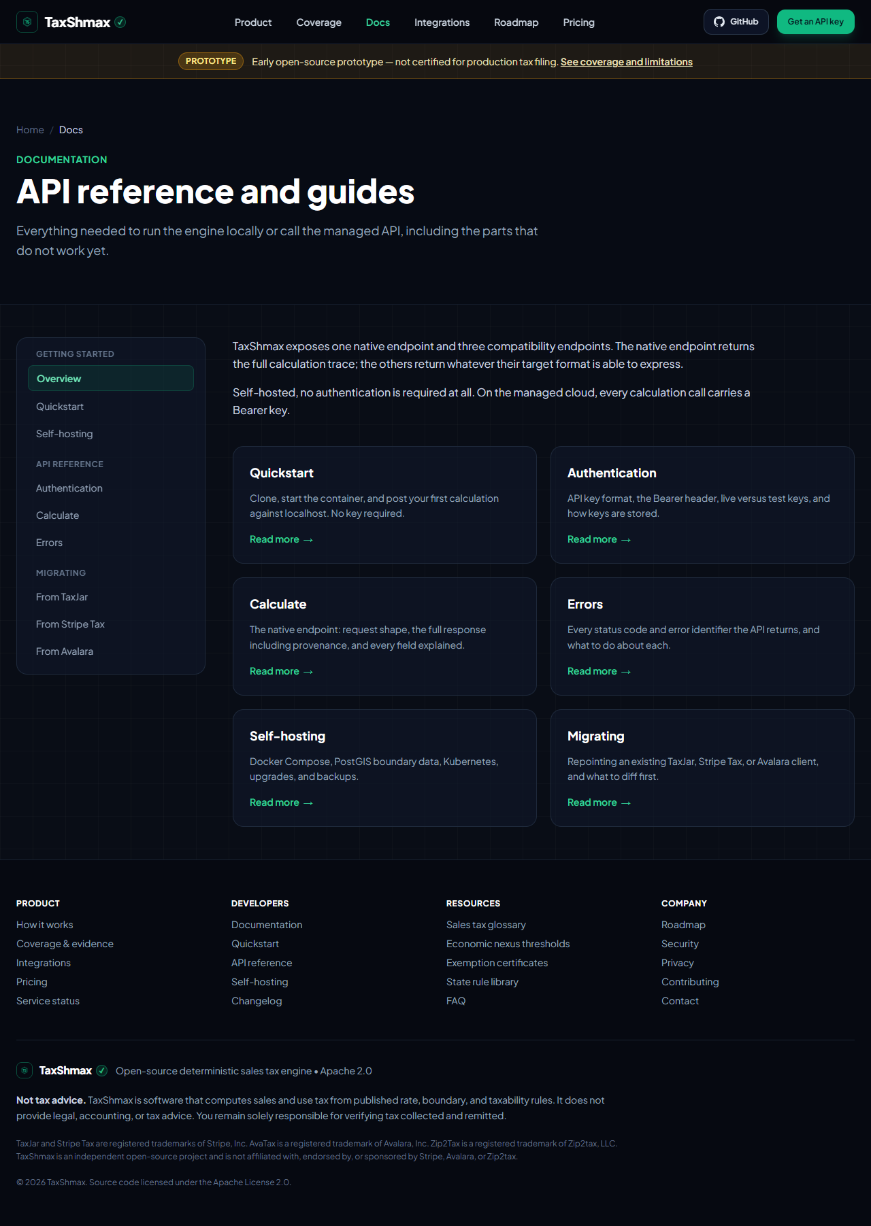Click the Quickstart card heading

[x=282, y=473]
